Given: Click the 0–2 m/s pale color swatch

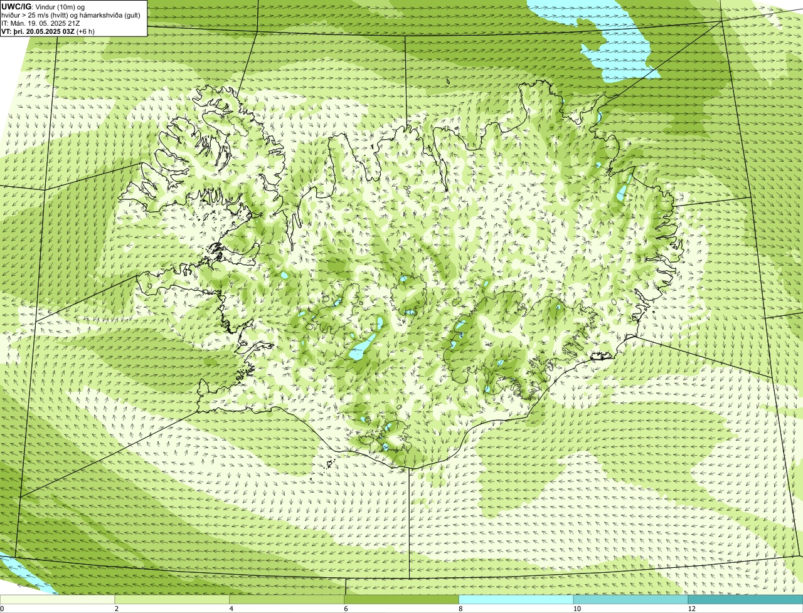Looking at the screenshot, I should click(58, 599).
